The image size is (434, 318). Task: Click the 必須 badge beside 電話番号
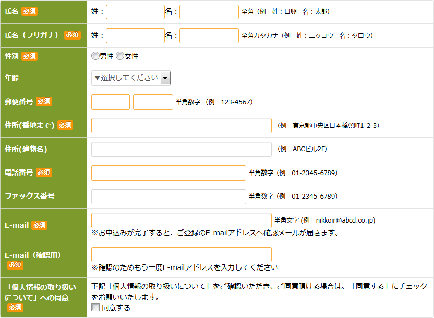pyautogui.click(x=44, y=173)
